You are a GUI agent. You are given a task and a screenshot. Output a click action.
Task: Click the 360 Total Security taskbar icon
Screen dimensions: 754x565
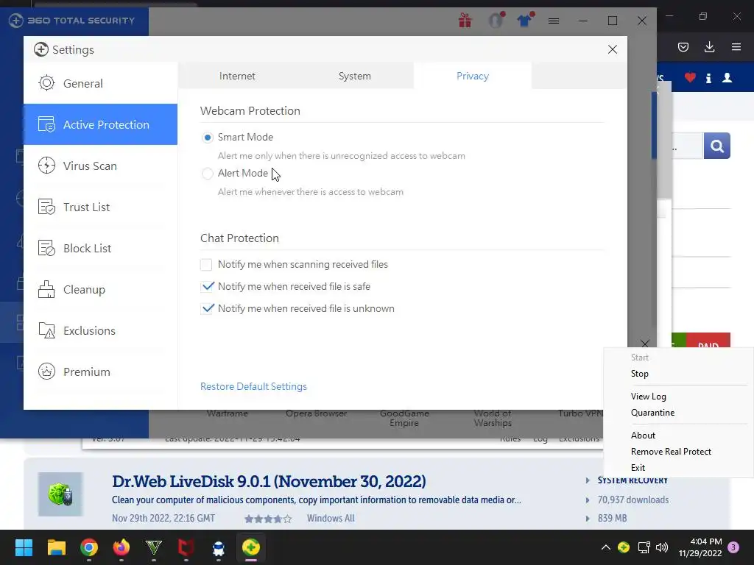[251, 547]
